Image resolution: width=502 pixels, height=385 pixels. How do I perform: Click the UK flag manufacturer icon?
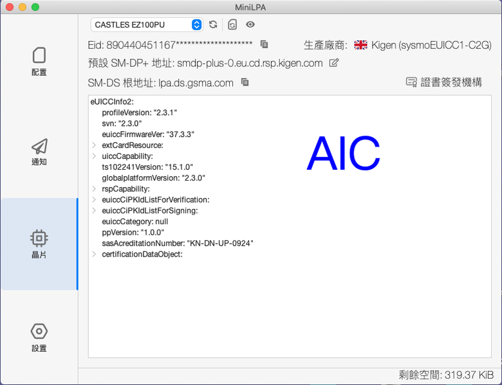click(360, 45)
